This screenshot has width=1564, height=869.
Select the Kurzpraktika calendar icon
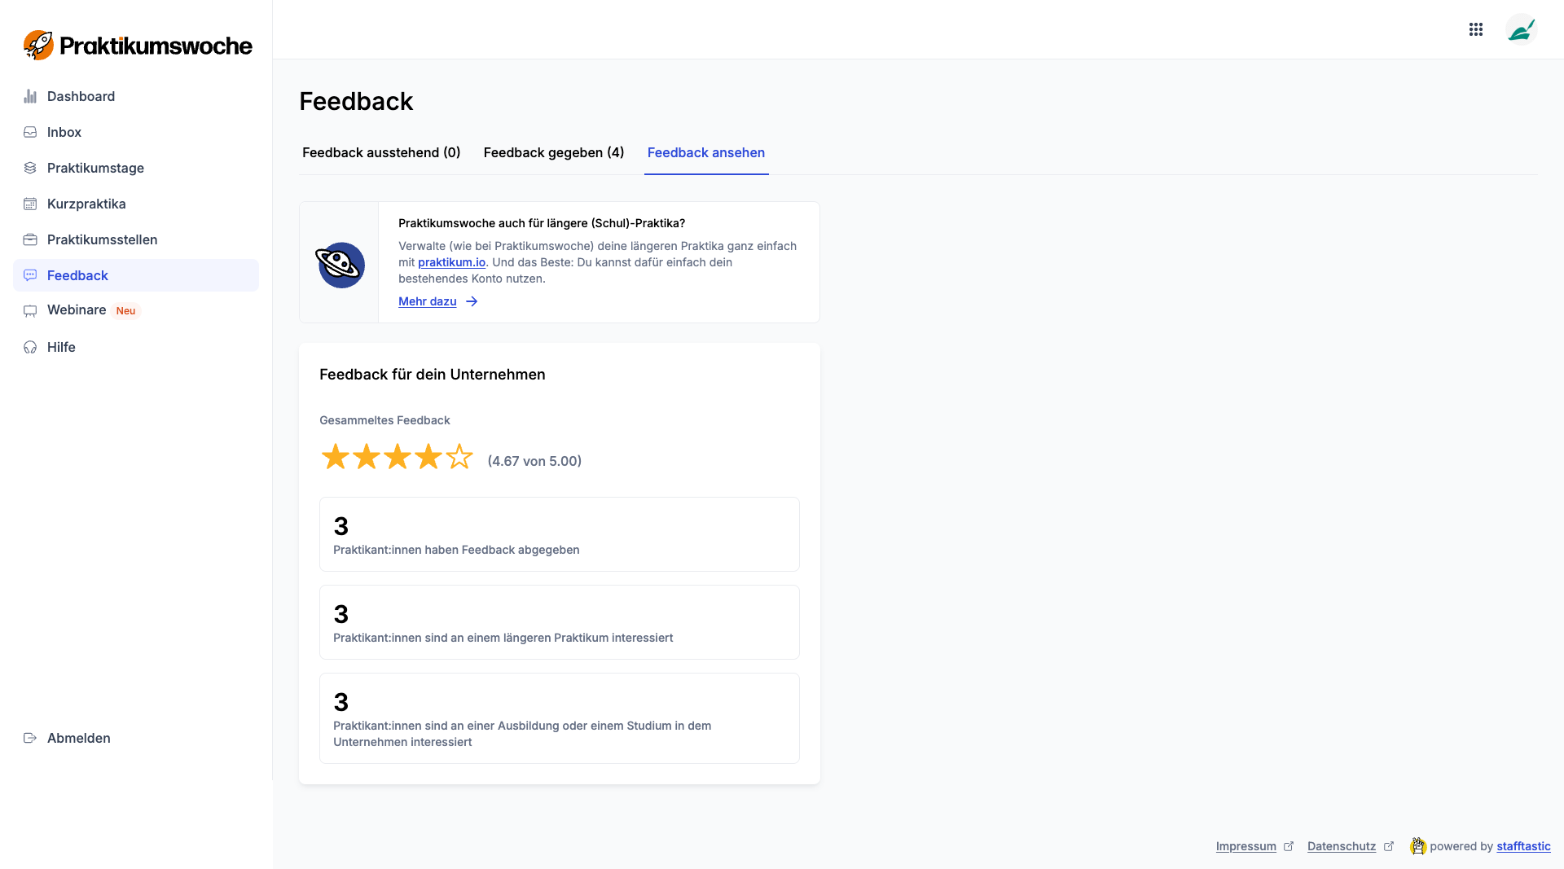coord(30,204)
